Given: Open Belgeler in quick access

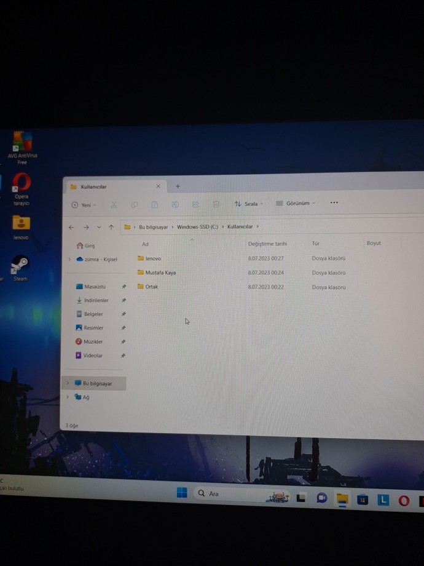Looking at the screenshot, I should [x=90, y=314].
